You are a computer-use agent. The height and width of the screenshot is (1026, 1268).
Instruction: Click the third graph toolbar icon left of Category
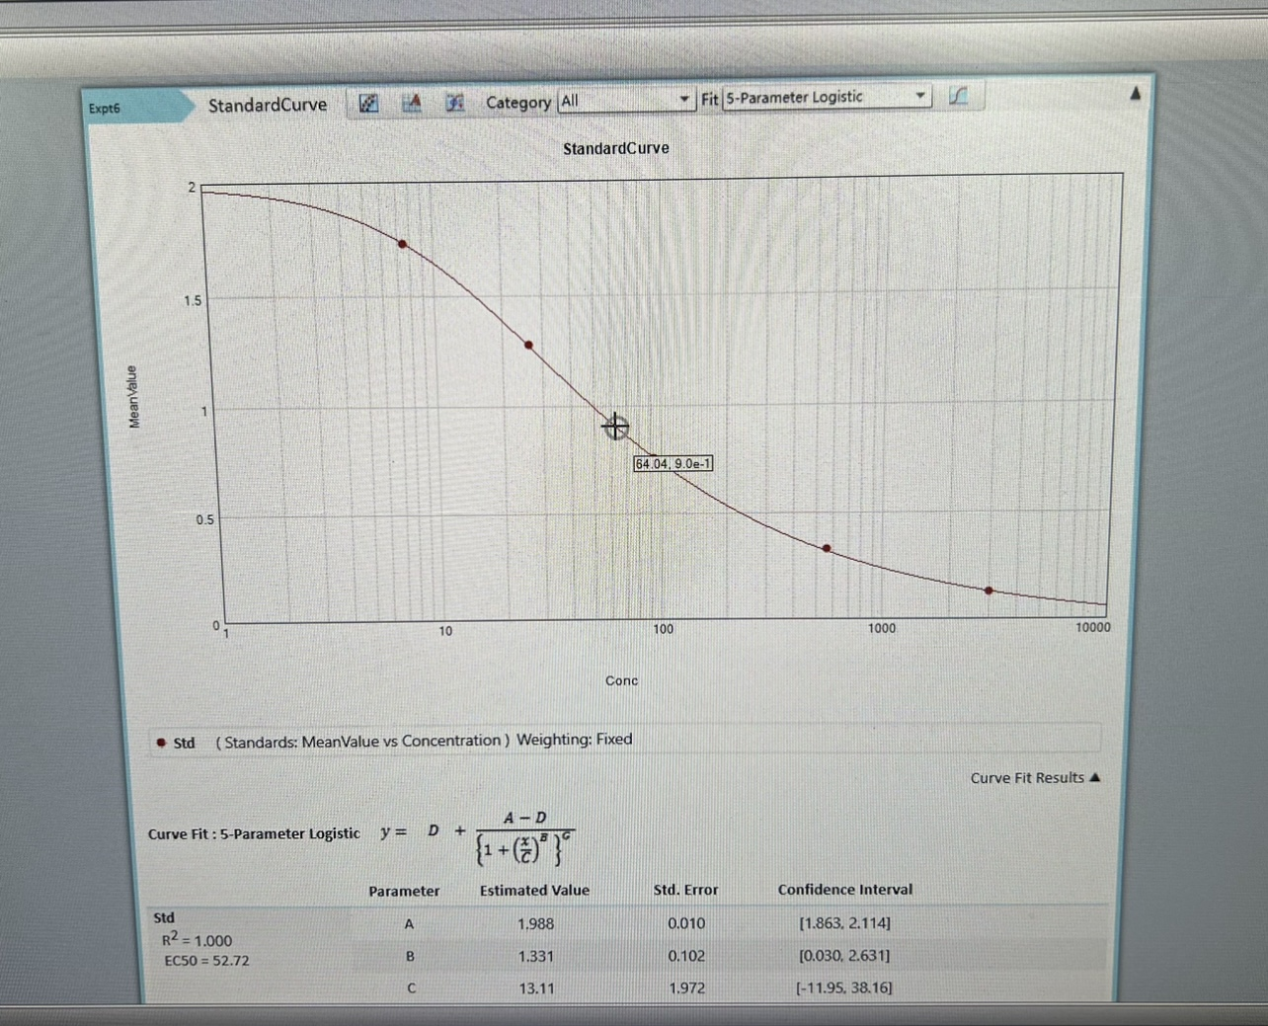click(x=454, y=103)
